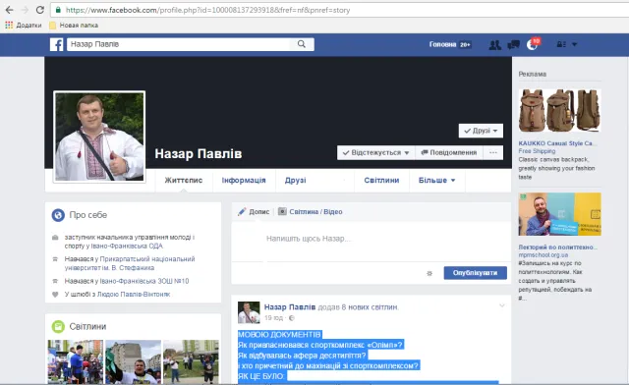
Task: Open the privacy shortcuts lock icon
Action: 561,44
